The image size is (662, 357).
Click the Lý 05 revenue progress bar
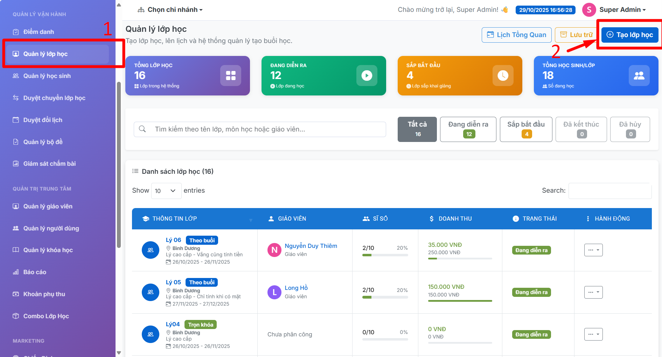click(460, 301)
